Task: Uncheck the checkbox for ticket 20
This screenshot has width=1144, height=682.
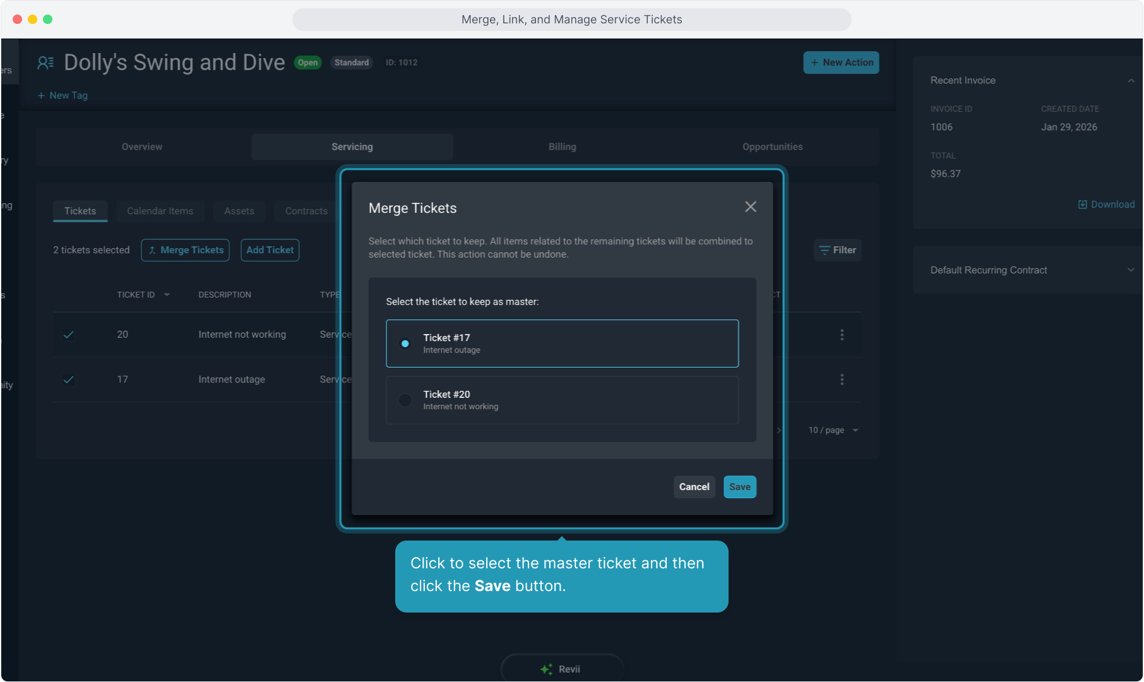Action: coord(69,335)
